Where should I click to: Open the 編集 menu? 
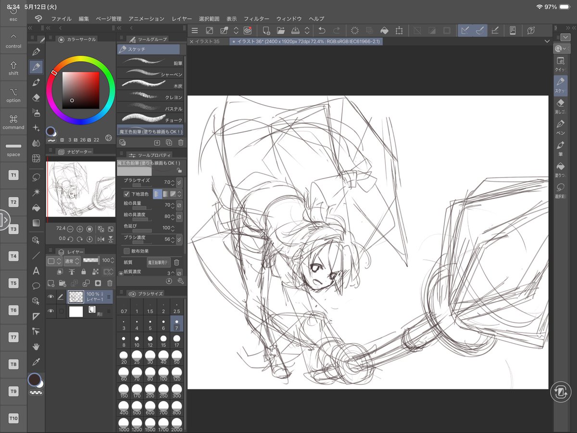click(84, 19)
